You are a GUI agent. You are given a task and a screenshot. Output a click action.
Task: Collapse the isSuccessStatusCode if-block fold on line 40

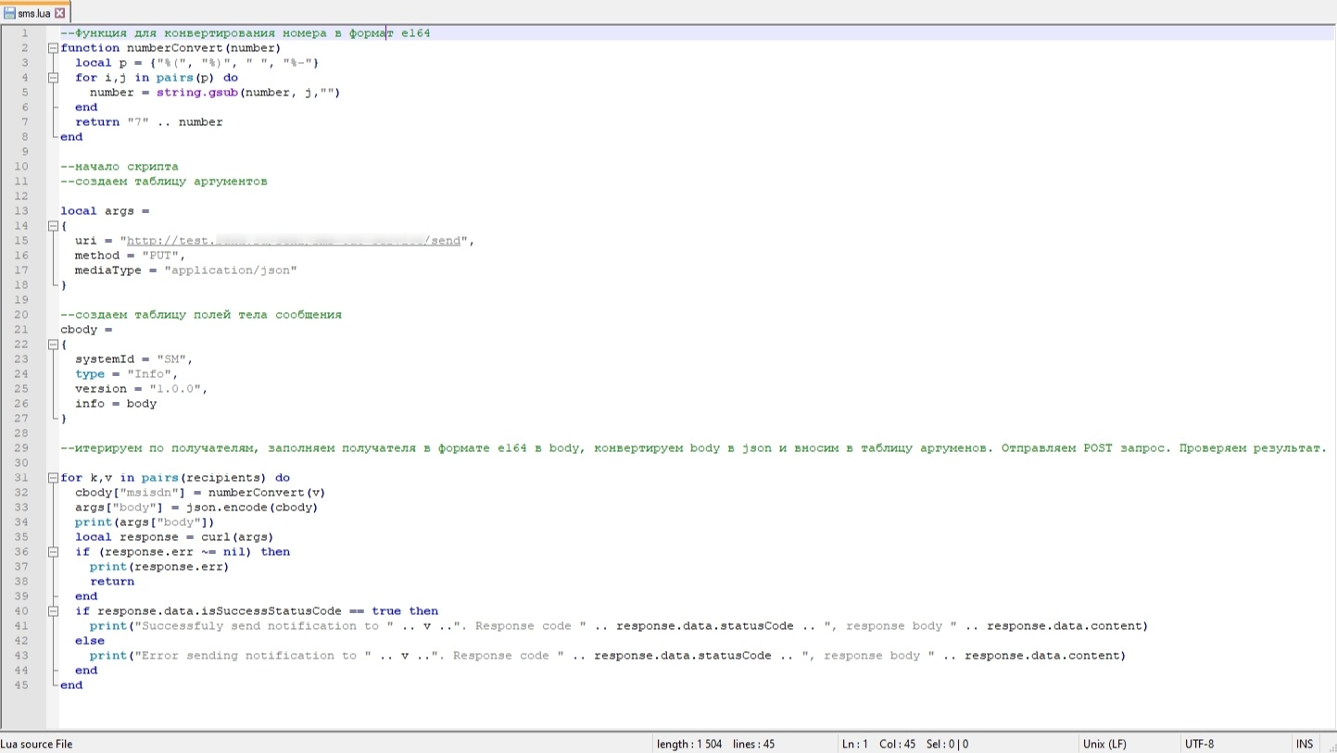pos(53,611)
